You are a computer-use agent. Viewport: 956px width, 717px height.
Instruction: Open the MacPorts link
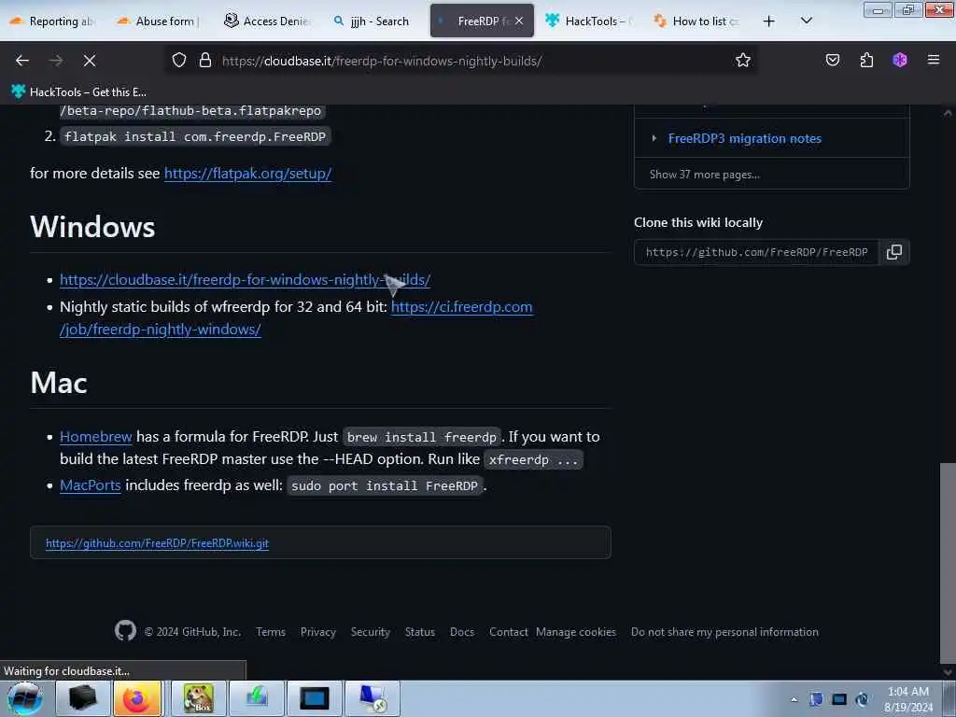click(91, 485)
